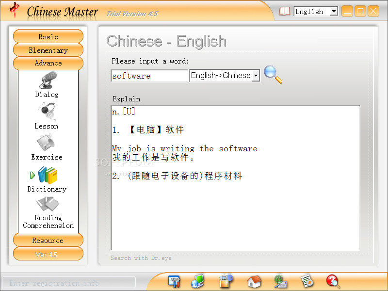
Task: Click the red question mark help icon
Action: point(333,281)
